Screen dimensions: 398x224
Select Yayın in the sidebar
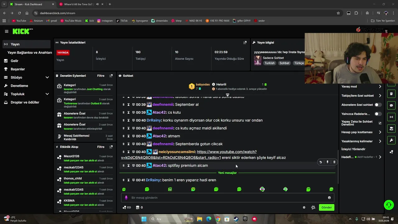27,44
